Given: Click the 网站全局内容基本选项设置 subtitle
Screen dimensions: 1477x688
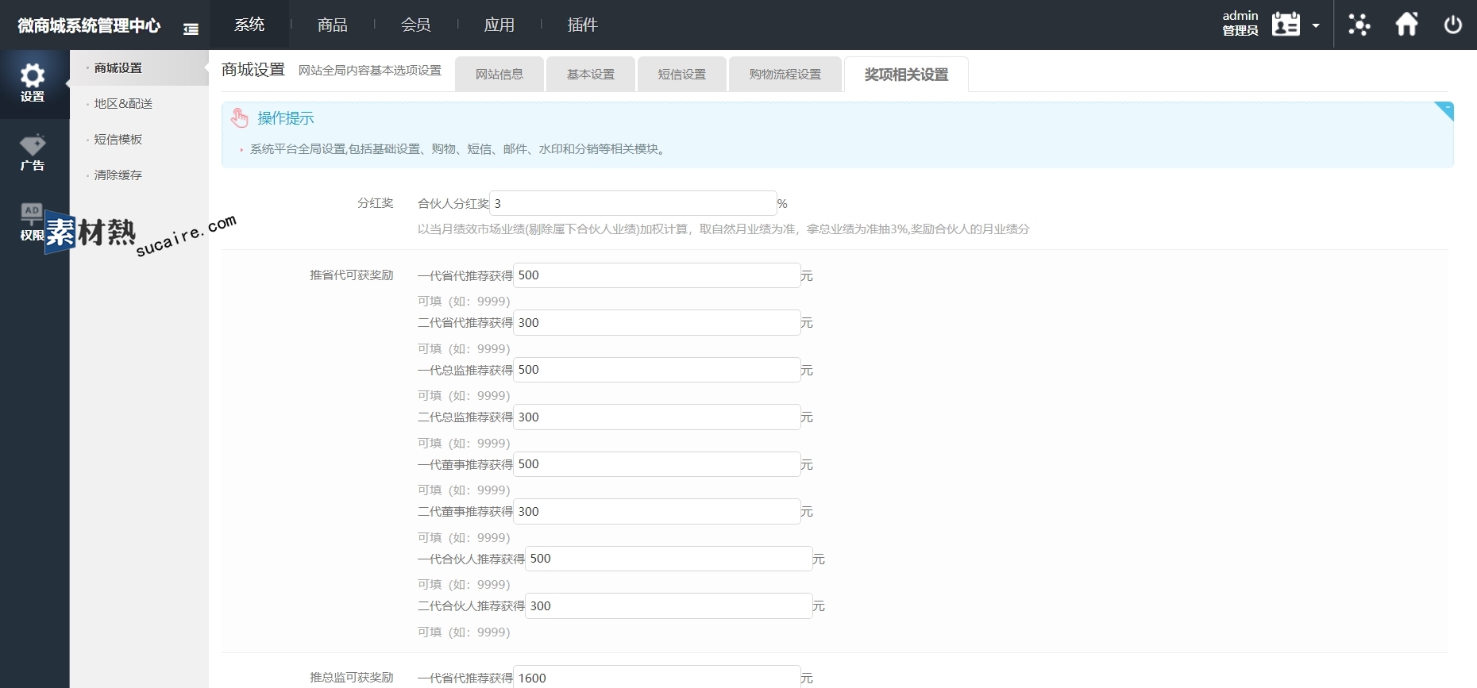Looking at the screenshot, I should tap(370, 71).
